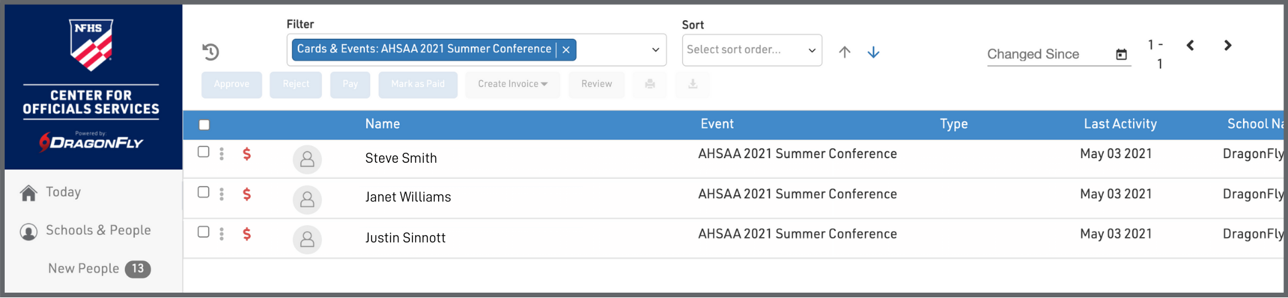Toggle the select-all checkbox in header

click(x=205, y=125)
